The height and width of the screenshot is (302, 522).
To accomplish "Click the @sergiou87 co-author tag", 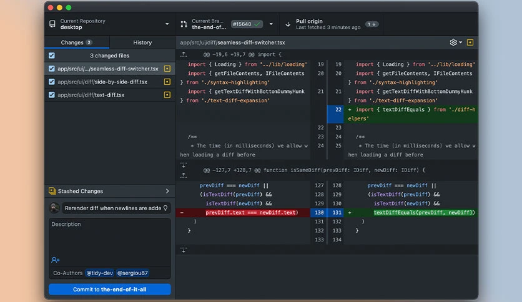I will coord(132,273).
